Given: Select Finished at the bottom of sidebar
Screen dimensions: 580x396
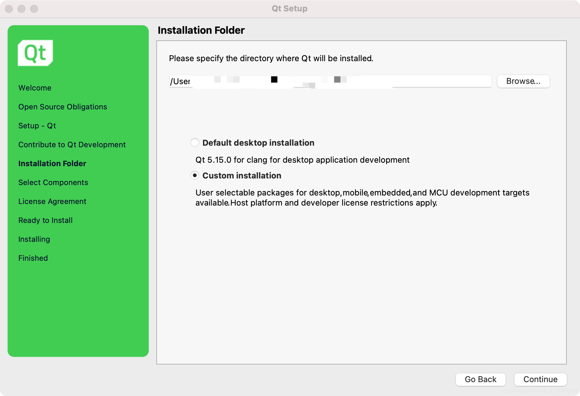Looking at the screenshot, I should tap(33, 258).
